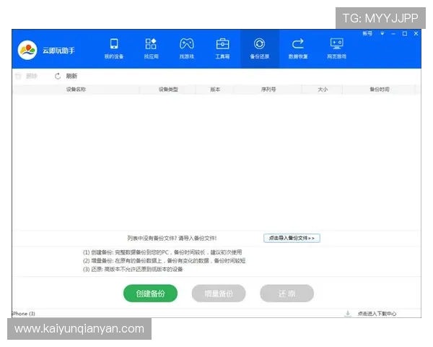The height and width of the screenshot is (347, 433).
Task: Select 备份还原 (Backup Restore) tab
Action: click(259, 48)
